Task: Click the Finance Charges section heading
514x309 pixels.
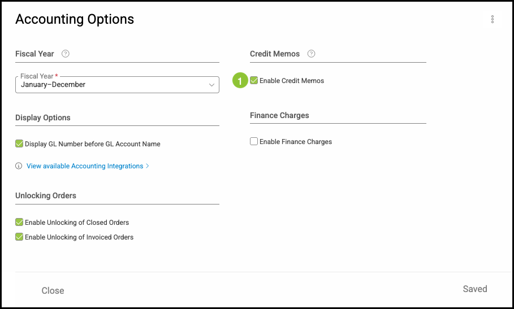Action: click(x=279, y=115)
